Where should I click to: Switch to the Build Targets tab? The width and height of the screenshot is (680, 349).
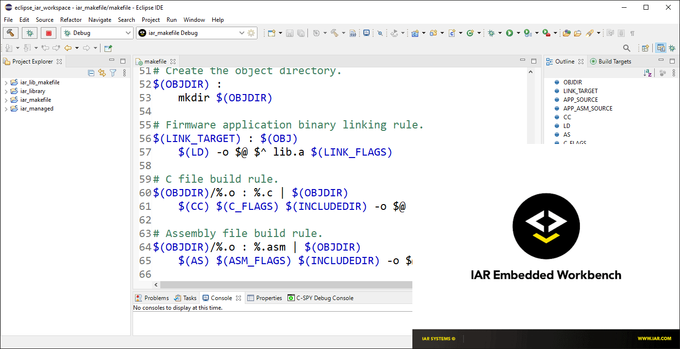click(x=611, y=62)
